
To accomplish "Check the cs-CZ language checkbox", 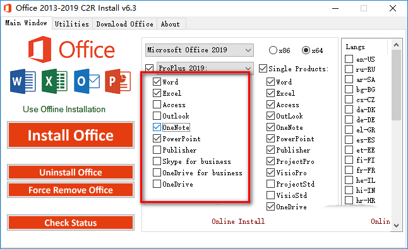I will pos(349,100).
